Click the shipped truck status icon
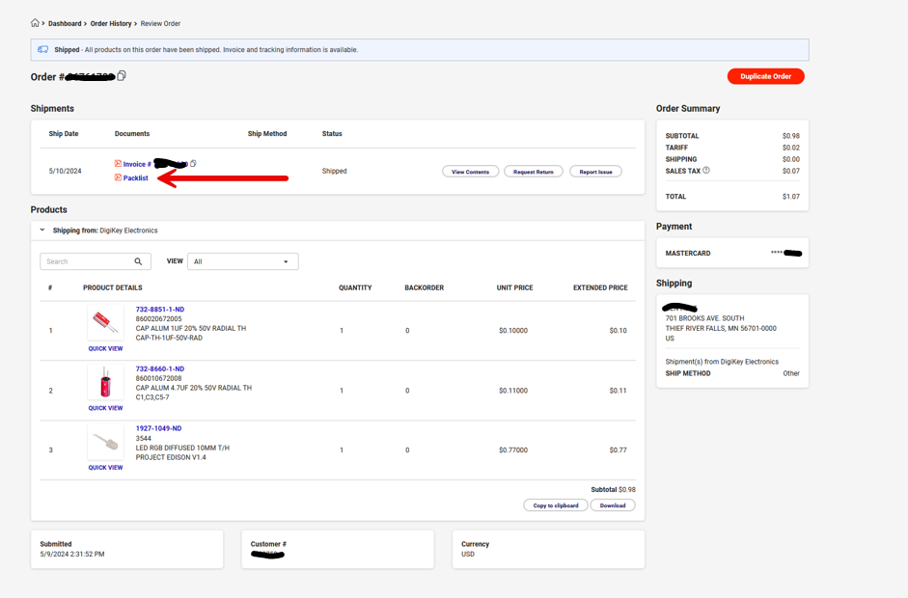Image resolution: width=908 pixels, height=598 pixels. click(x=42, y=50)
